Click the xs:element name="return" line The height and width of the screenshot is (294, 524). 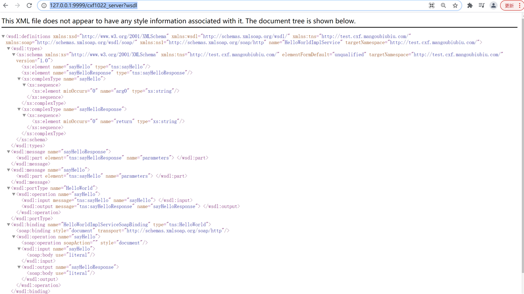pyautogui.click(x=108, y=121)
